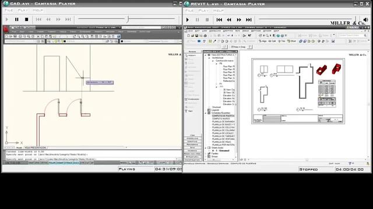Viewport: 373px width, 209px height.
Task: Jump to start in the CAD.avi player
Action: click(x=38, y=19)
